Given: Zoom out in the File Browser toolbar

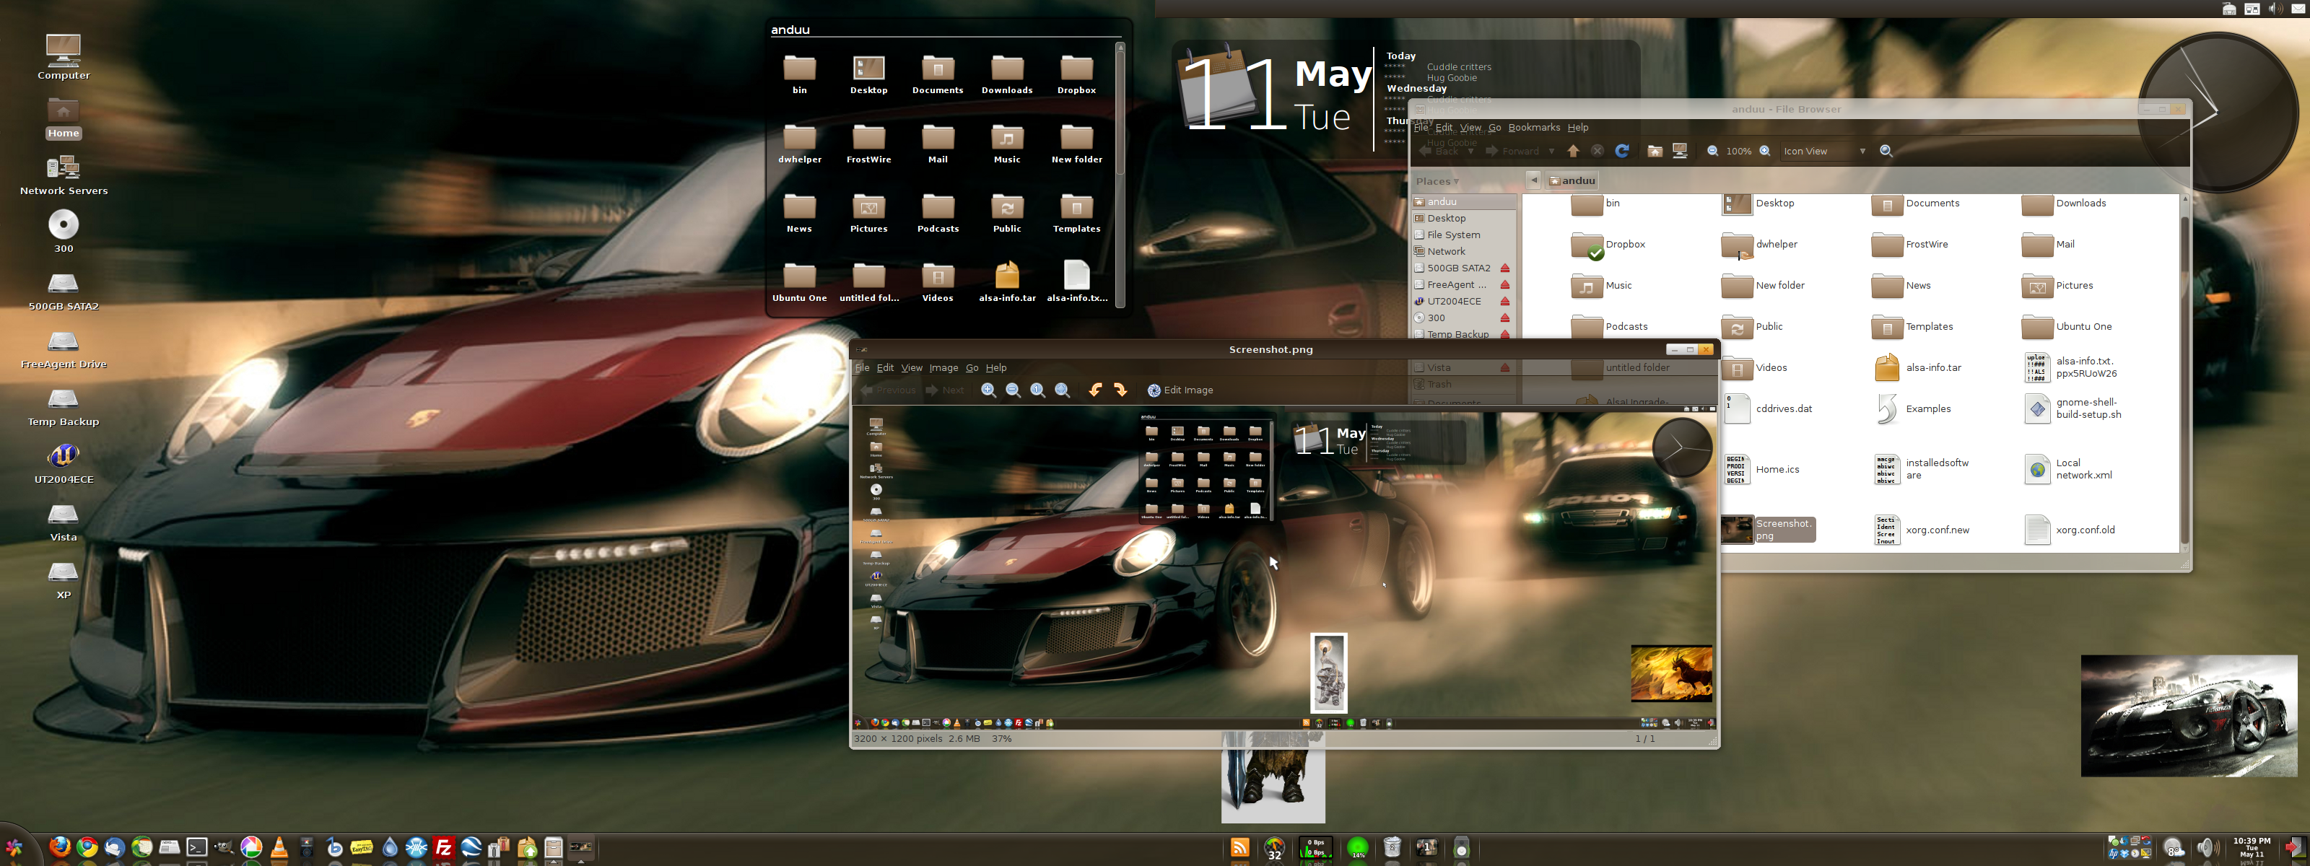Looking at the screenshot, I should point(1713,151).
